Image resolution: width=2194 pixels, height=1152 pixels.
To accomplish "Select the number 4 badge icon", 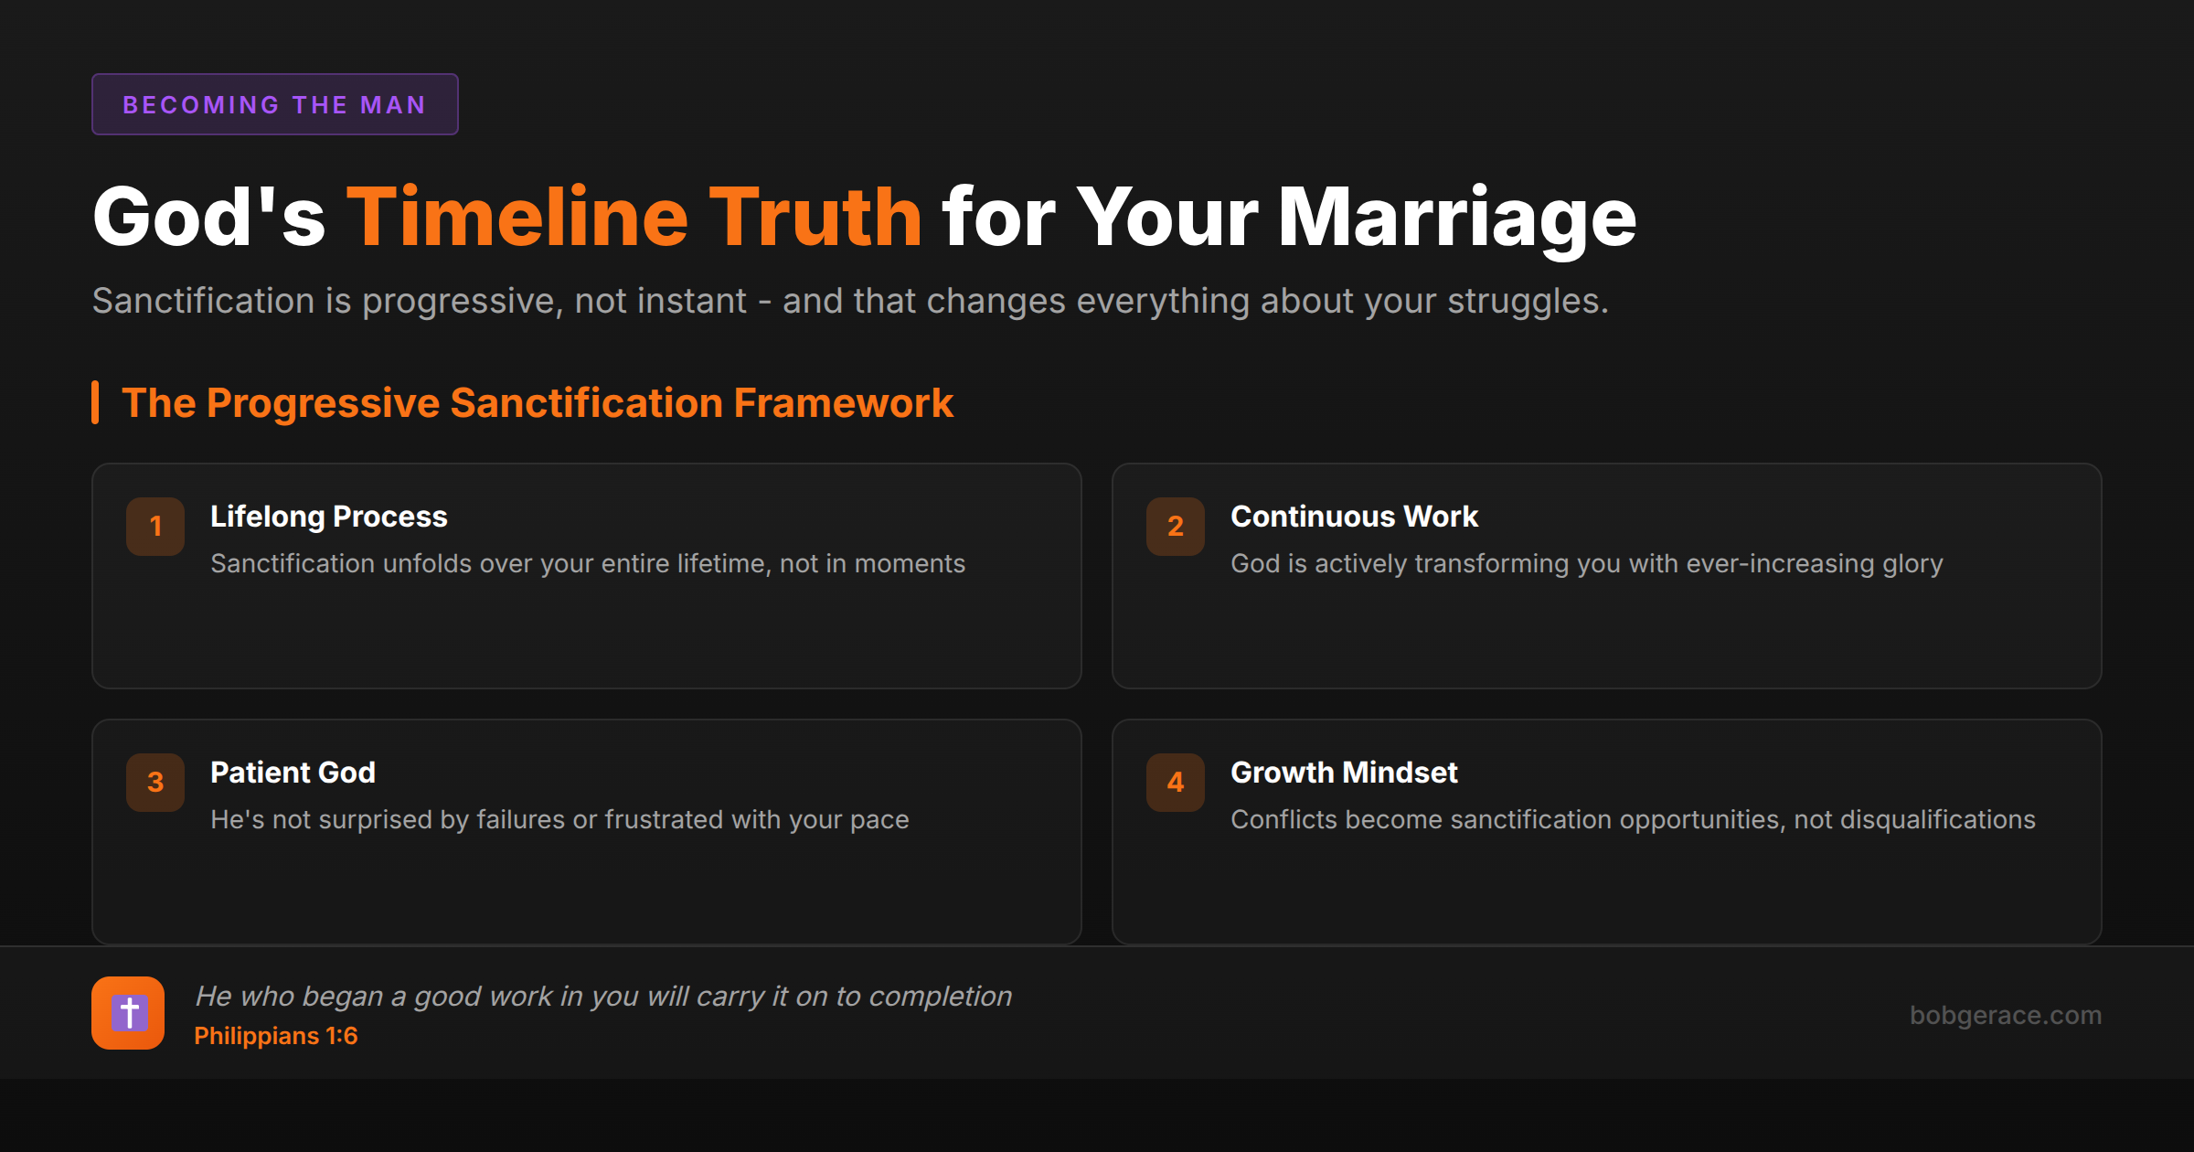I will pos(1175,783).
